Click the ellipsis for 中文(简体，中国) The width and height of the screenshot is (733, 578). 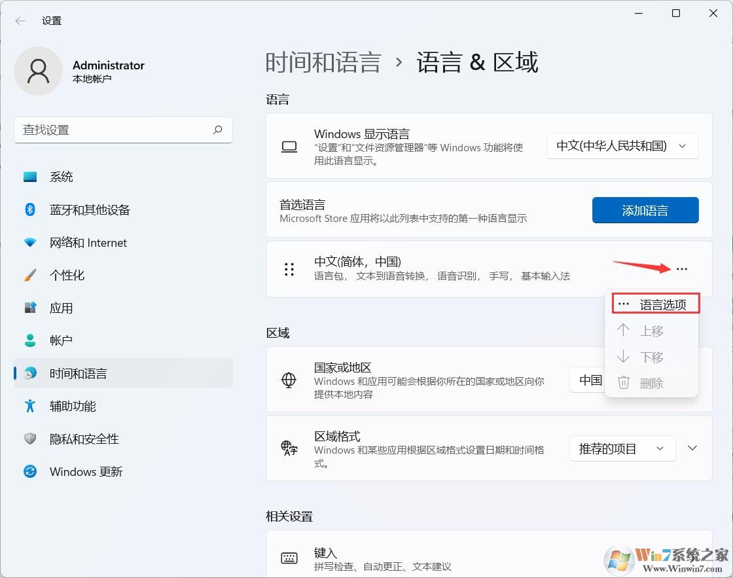(x=683, y=268)
